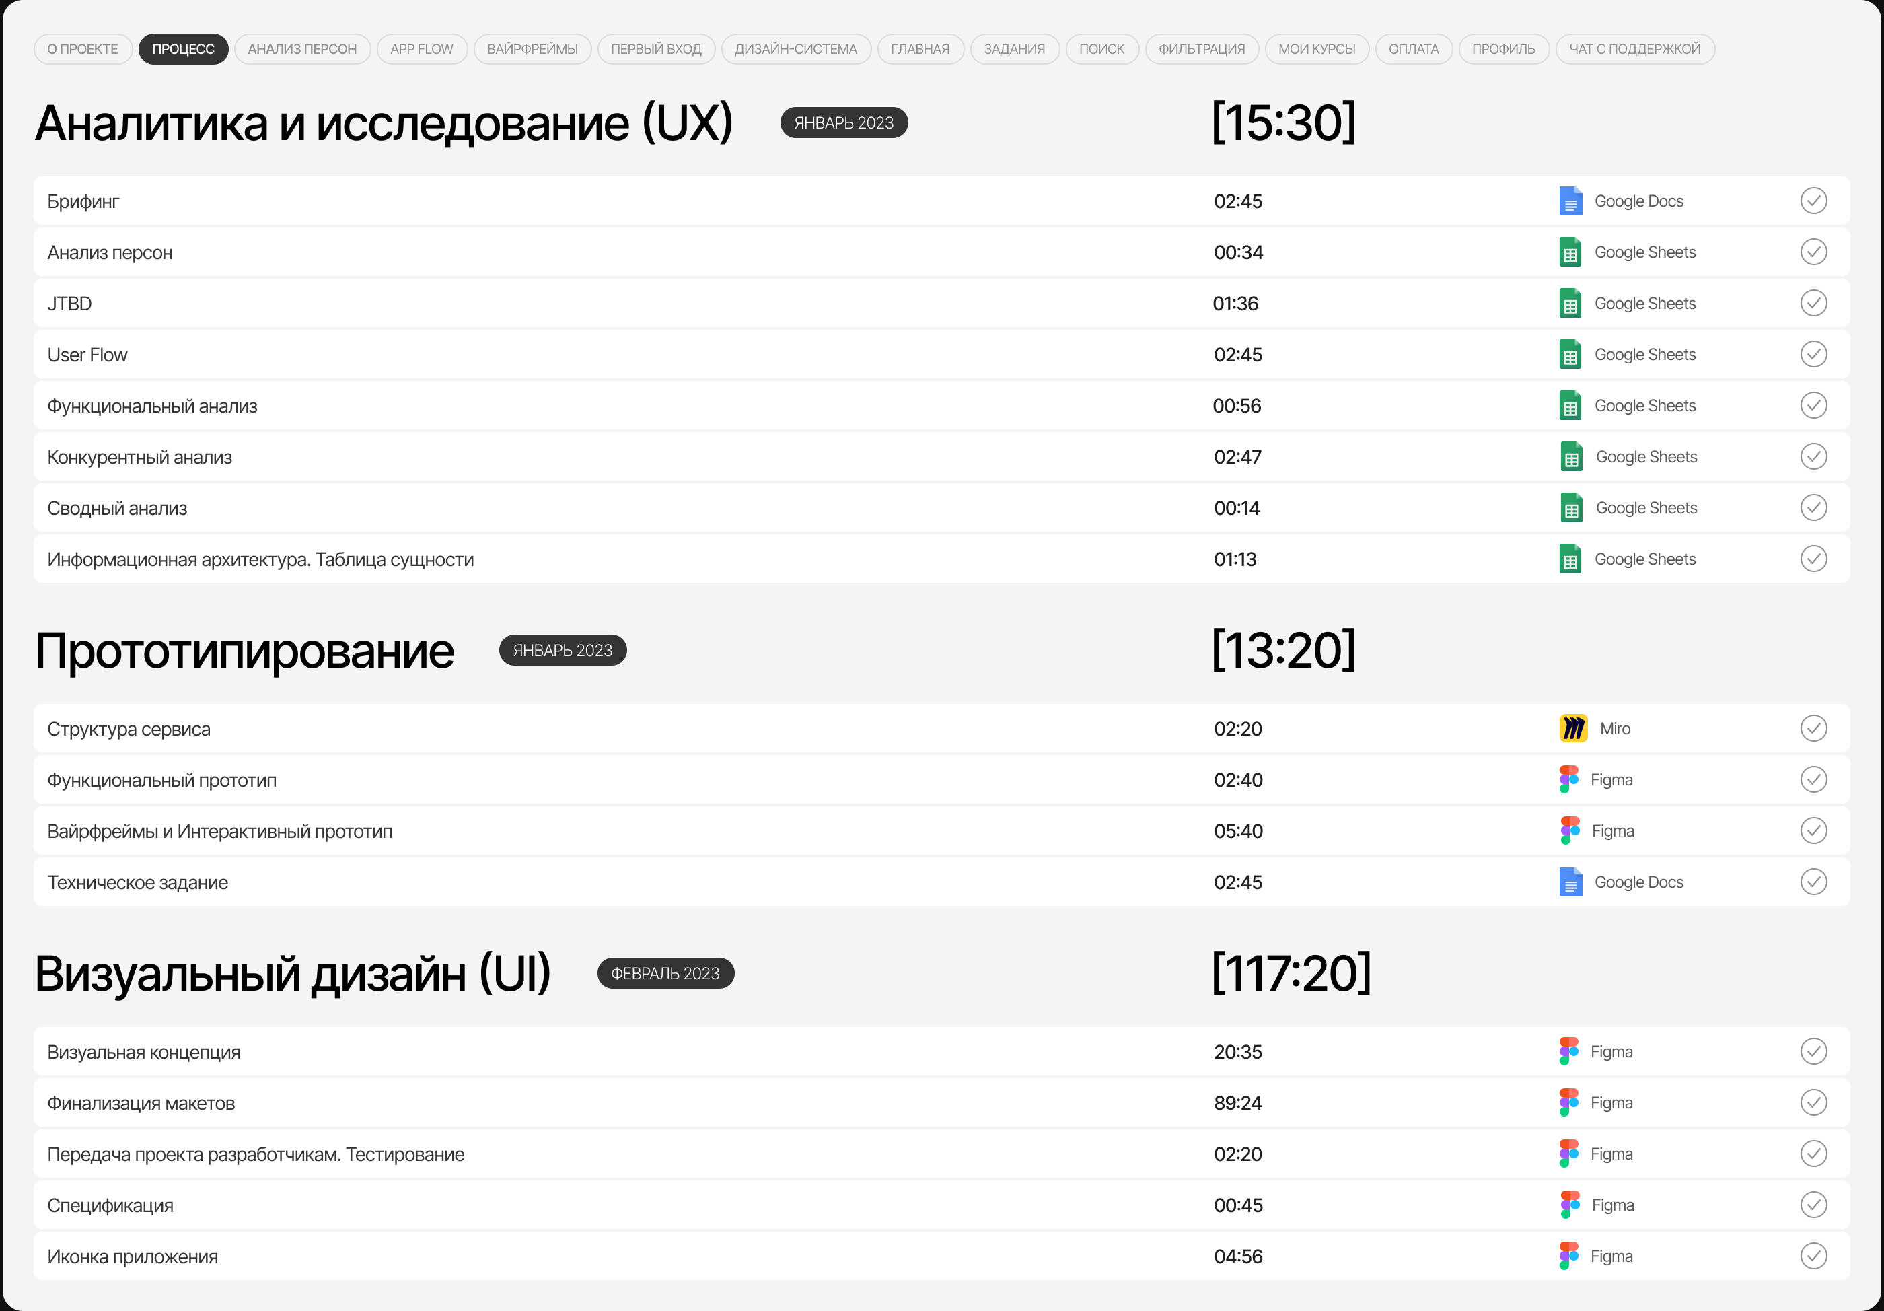Select the ЧАТ С ПОДДЕРЖКОЙ tab
Viewport: 1884px width, 1311px height.
(1634, 49)
